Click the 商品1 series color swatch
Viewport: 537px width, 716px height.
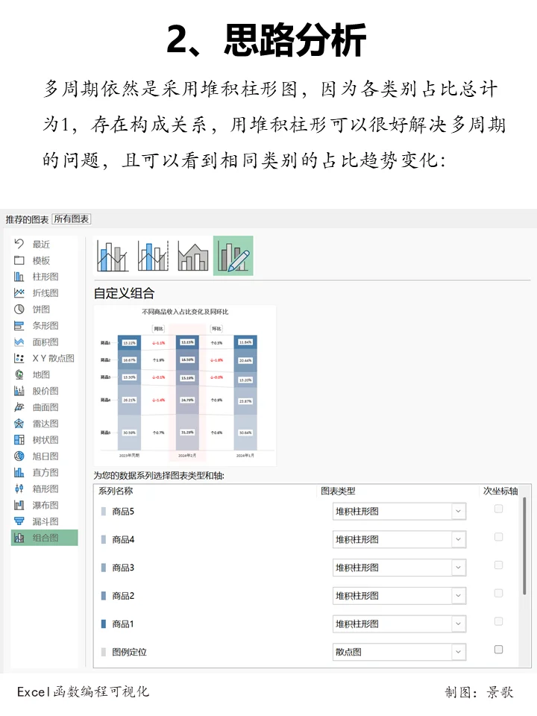click(x=103, y=624)
